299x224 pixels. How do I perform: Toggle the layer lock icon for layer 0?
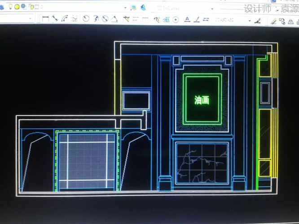coord(31,7)
